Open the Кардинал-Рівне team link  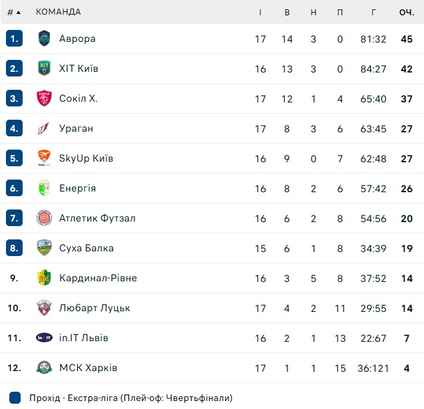[98, 278]
